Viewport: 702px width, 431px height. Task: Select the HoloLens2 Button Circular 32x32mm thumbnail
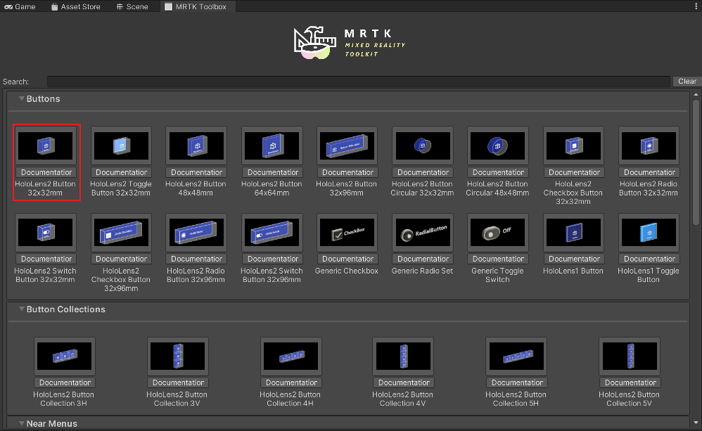coord(423,146)
